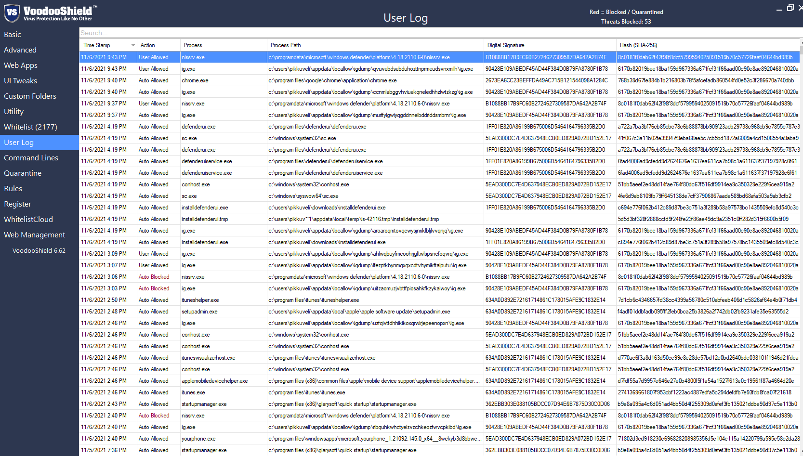Click the windowsapps yourphone.exe process path
The height and width of the screenshot is (456, 803).
pyautogui.click(x=375, y=439)
